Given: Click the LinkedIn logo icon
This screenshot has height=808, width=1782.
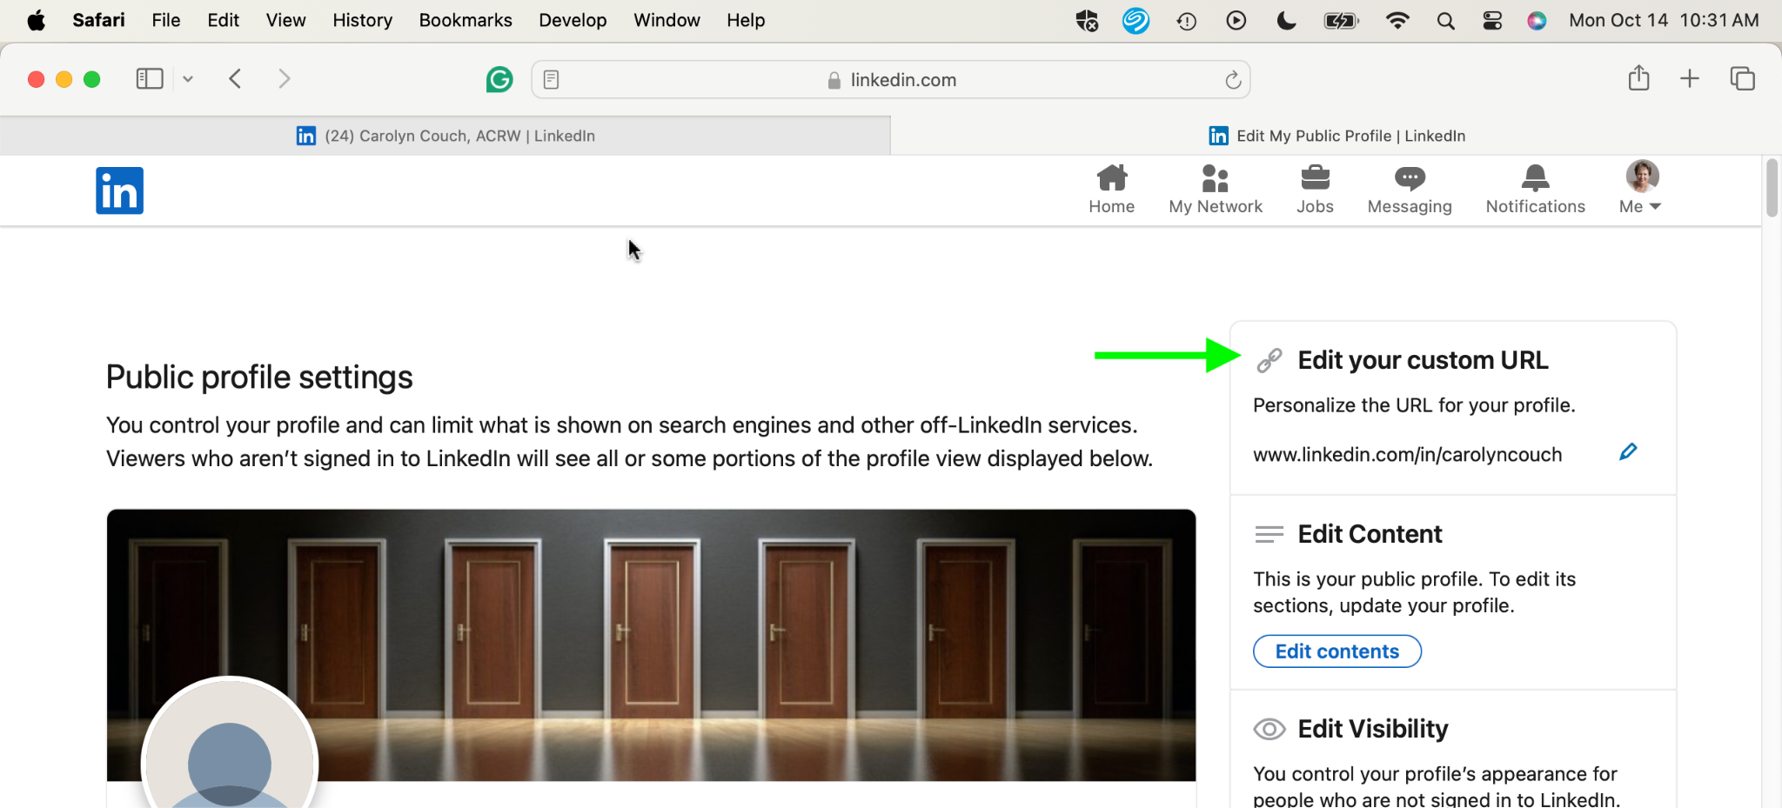Looking at the screenshot, I should [119, 190].
